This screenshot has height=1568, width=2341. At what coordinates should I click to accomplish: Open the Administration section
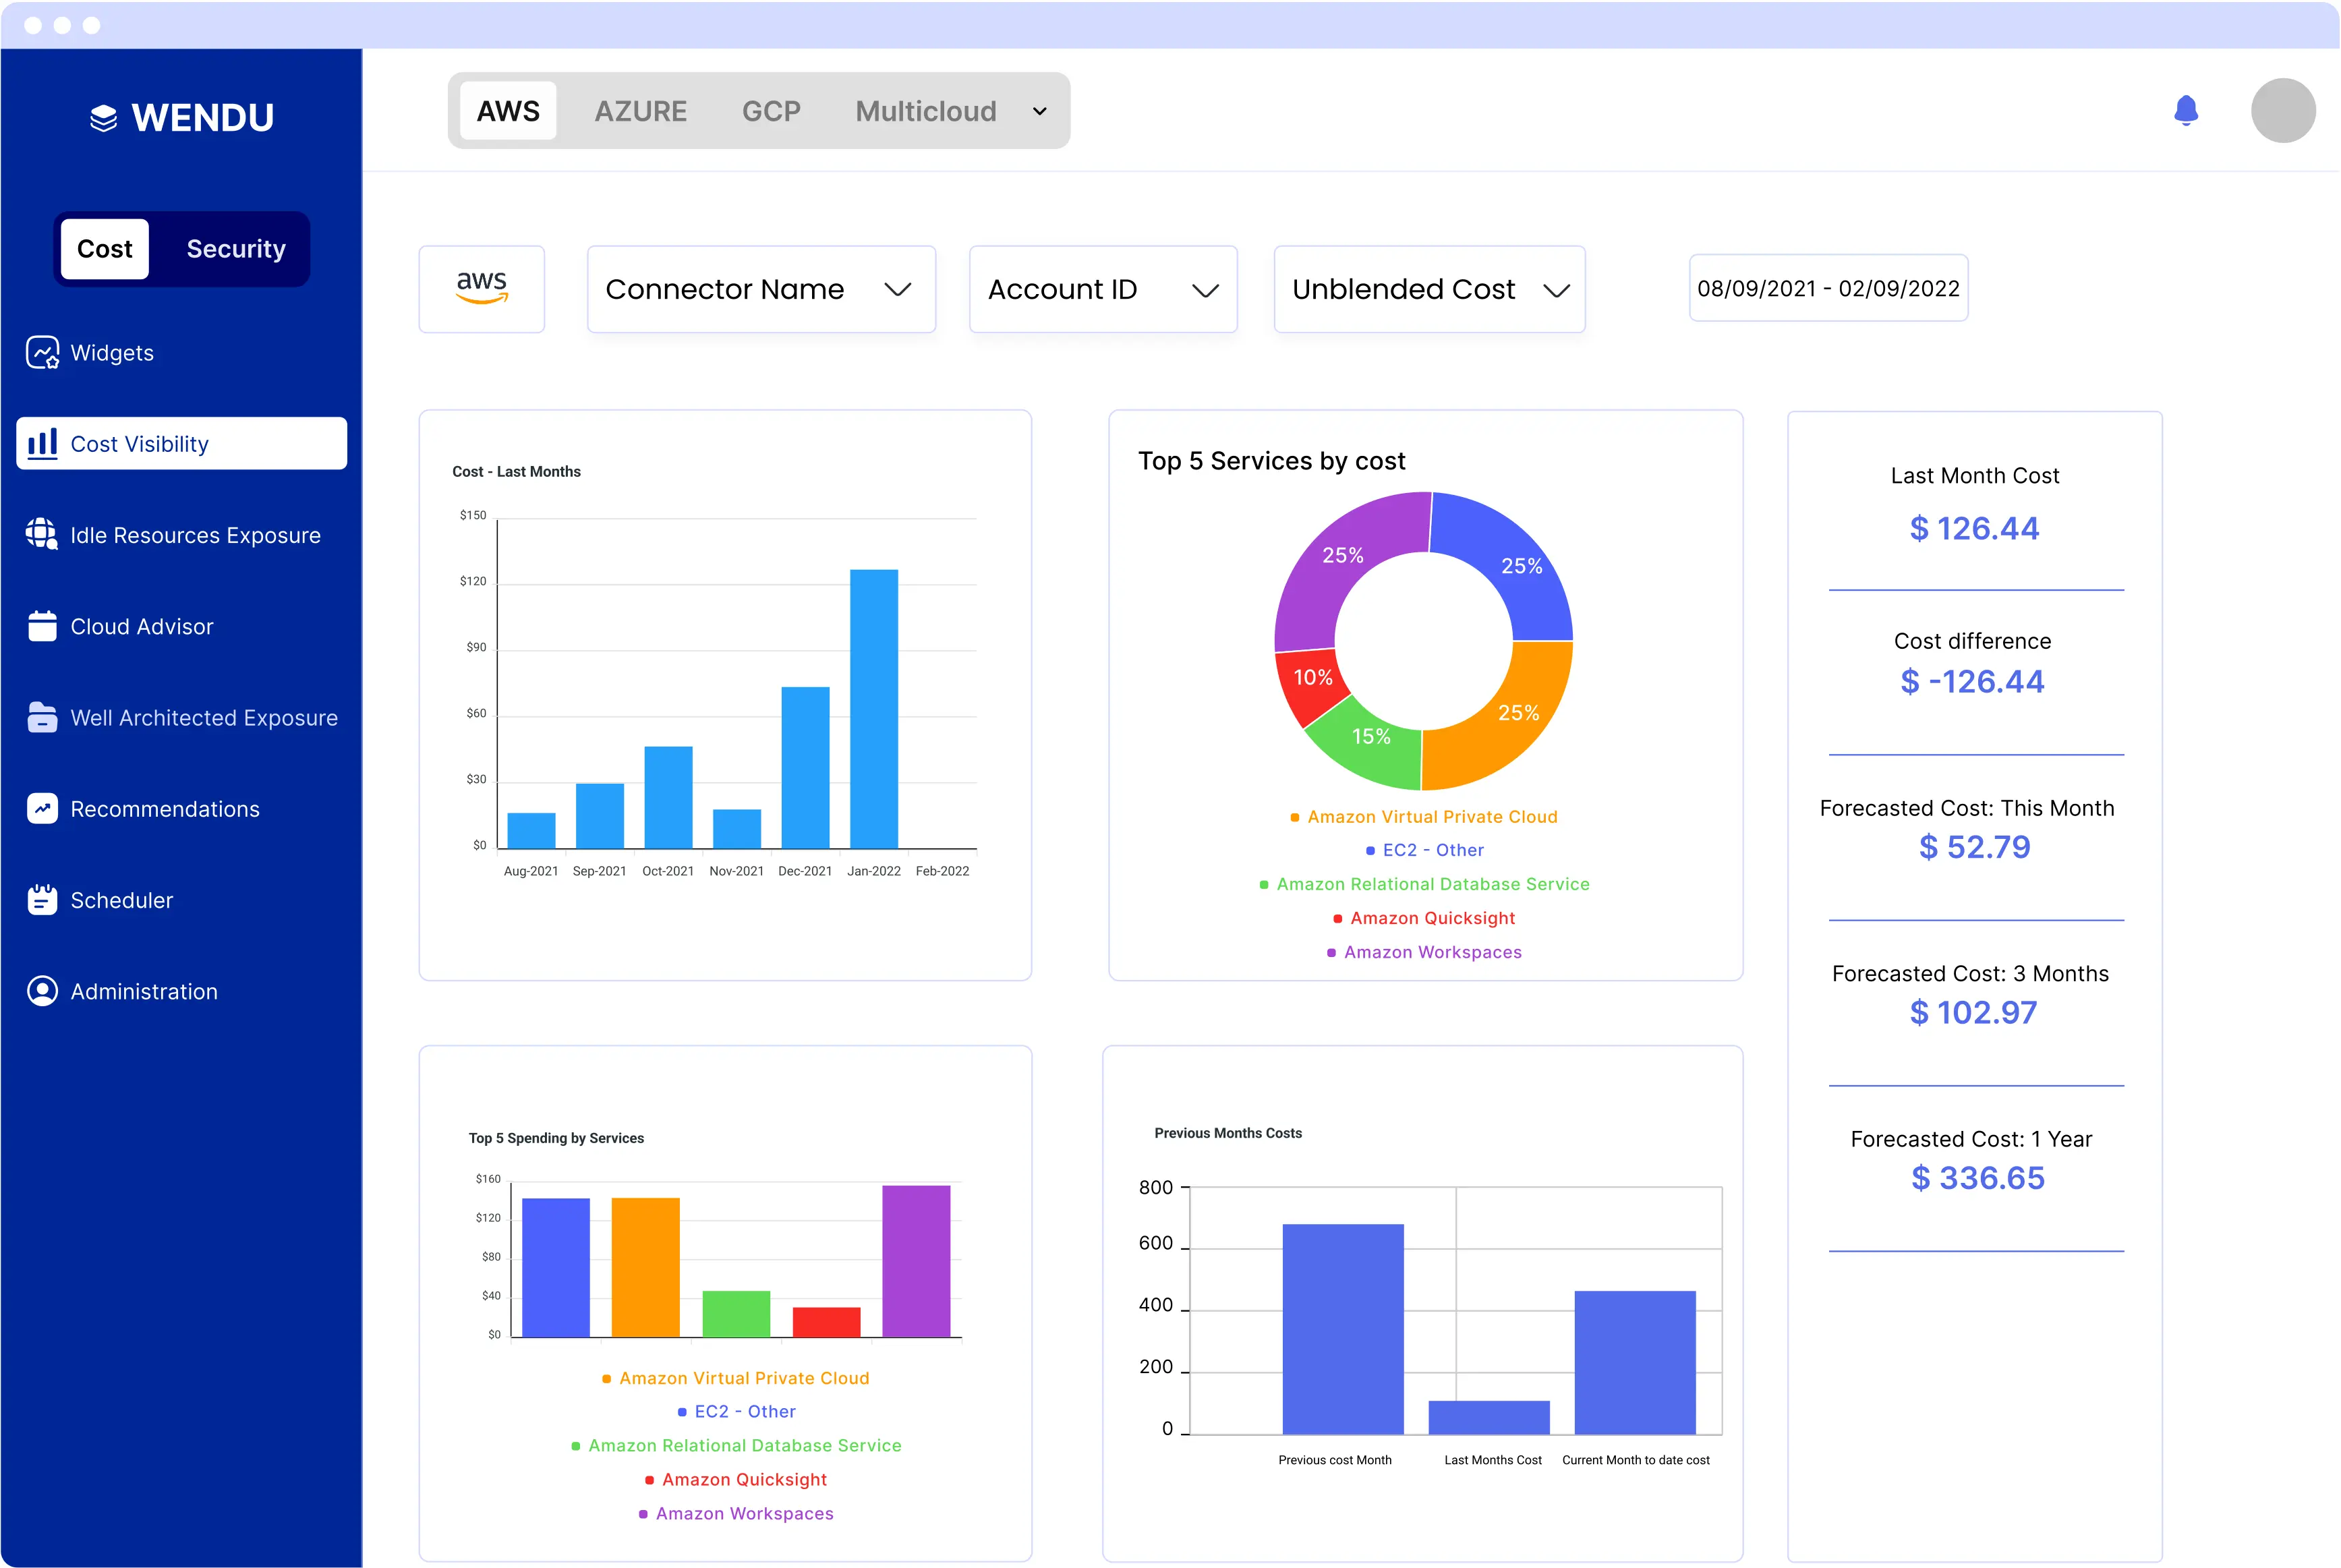[x=143, y=991]
